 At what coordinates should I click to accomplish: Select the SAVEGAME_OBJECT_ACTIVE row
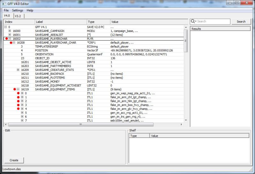pyautogui.click(x=94, y=62)
